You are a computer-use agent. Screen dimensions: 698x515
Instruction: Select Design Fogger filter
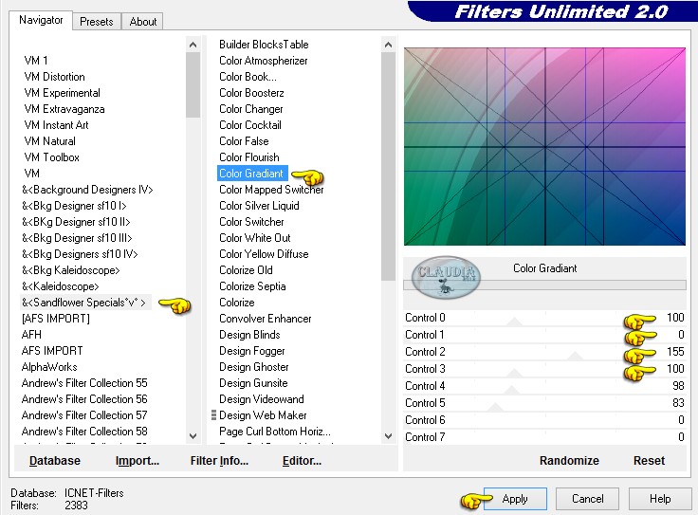pyautogui.click(x=252, y=351)
